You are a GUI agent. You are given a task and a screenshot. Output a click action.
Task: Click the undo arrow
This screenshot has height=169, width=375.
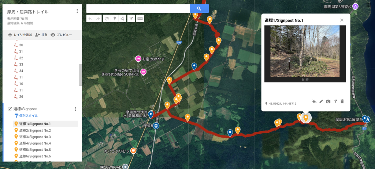[x=90, y=18]
